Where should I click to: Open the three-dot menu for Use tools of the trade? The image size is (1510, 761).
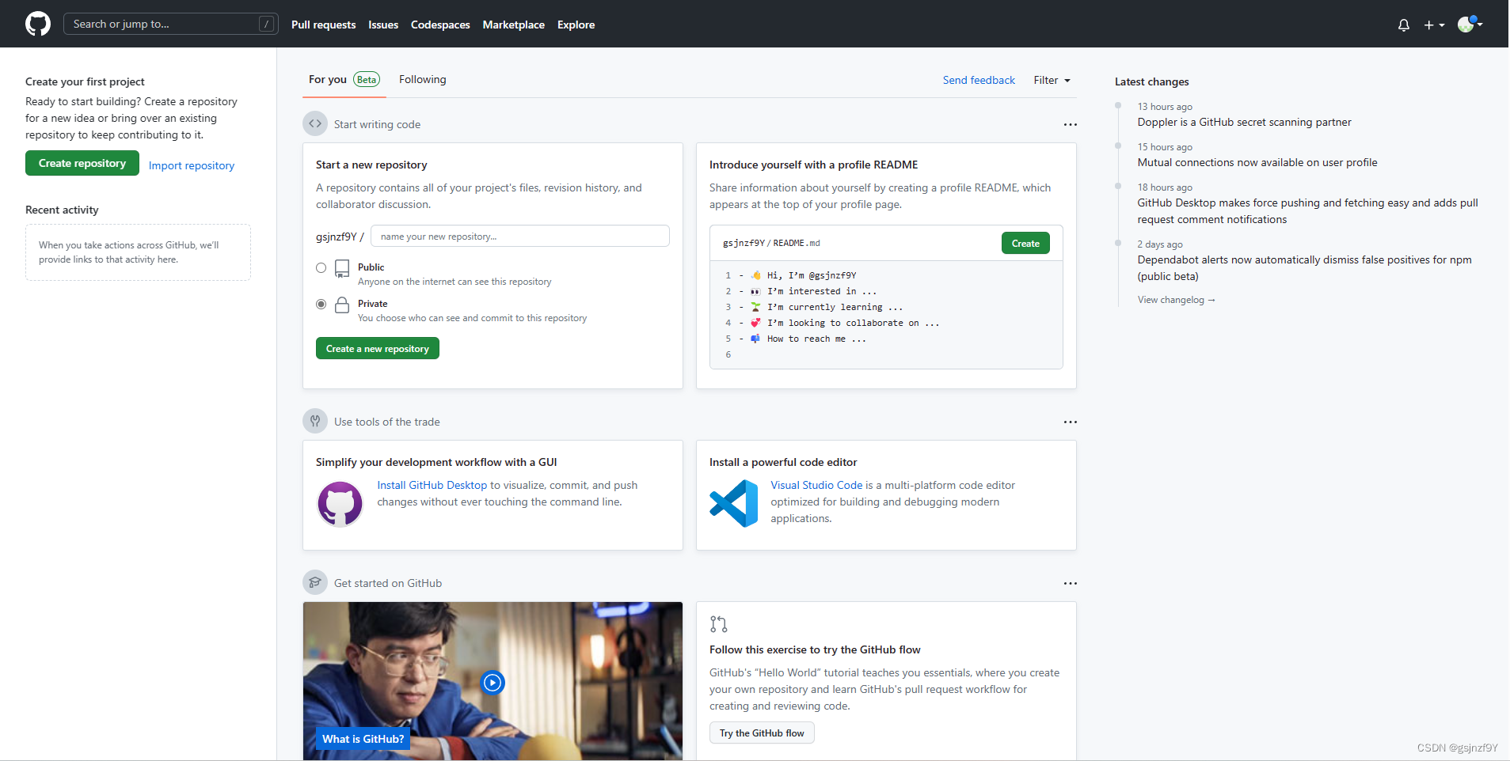point(1070,422)
